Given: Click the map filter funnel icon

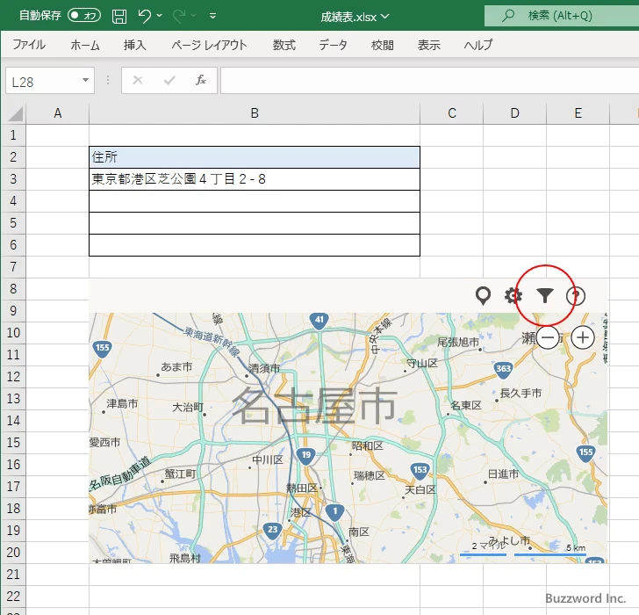Looking at the screenshot, I should pos(545,295).
